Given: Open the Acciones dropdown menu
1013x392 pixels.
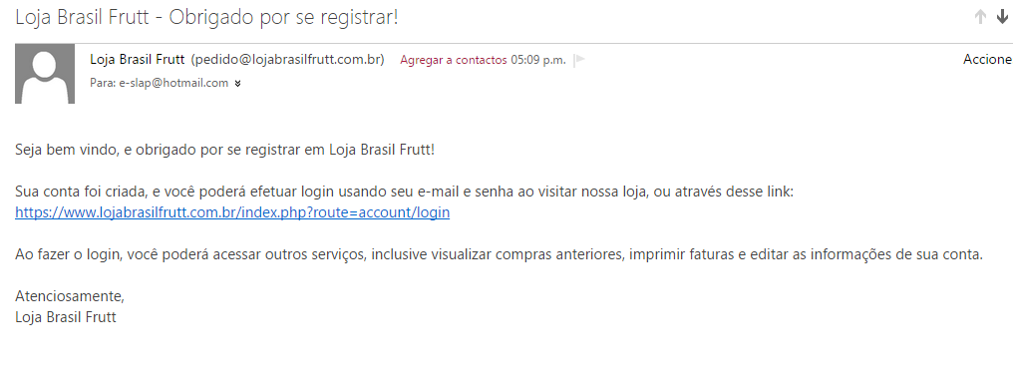Looking at the screenshot, I should 988,60.
